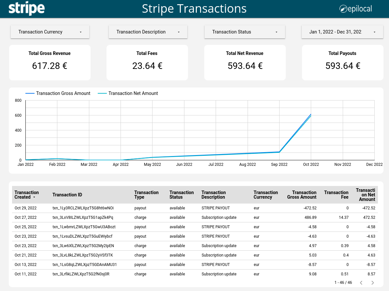
Task: Click the caret on the date range control
Action: (374, 32)
